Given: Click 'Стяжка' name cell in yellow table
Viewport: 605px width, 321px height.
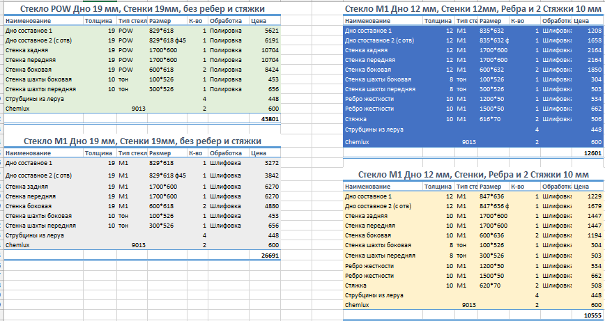Looking at the screenshot, I should click(x=355, y=285).
